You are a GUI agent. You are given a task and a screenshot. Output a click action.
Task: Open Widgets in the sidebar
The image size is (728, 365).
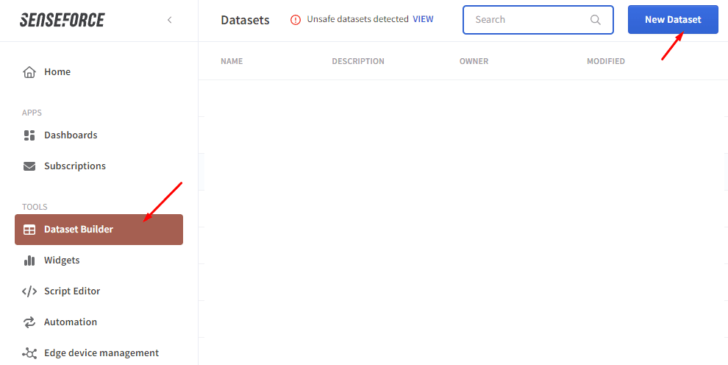[x=99, y=260]
